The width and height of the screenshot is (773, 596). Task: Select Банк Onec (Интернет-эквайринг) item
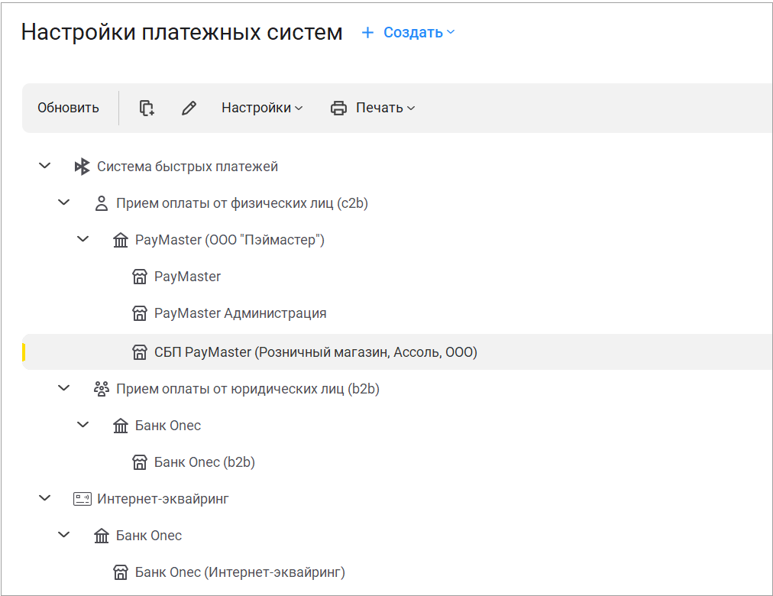pos(240,572)
